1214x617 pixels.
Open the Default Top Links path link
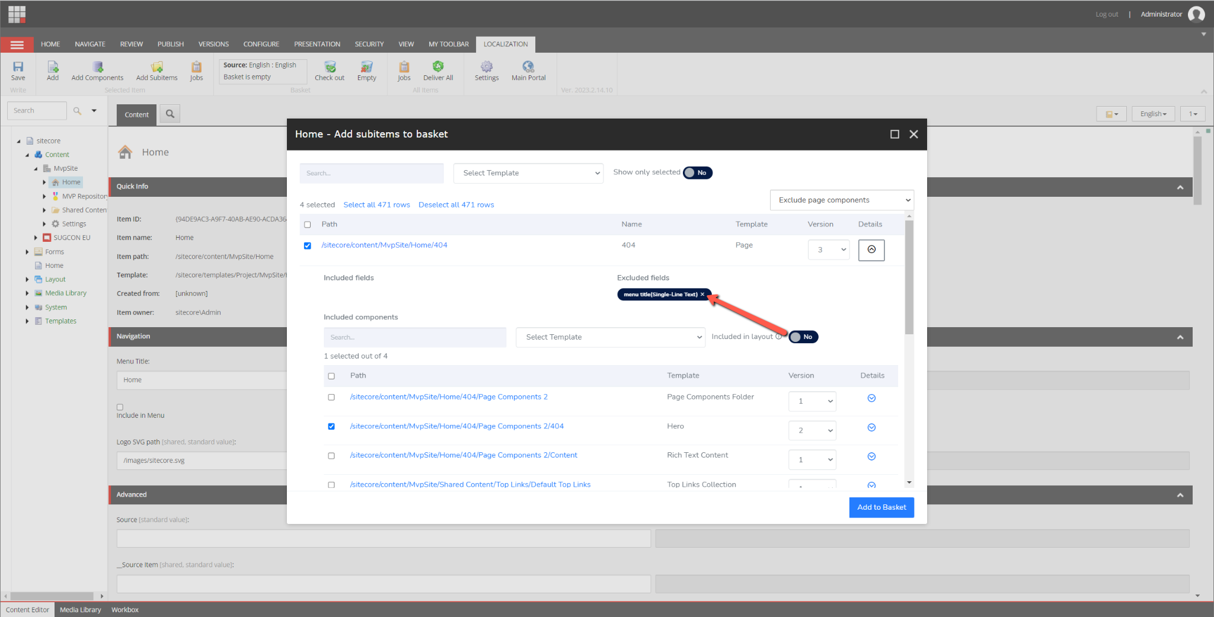(x=470, y=485)
